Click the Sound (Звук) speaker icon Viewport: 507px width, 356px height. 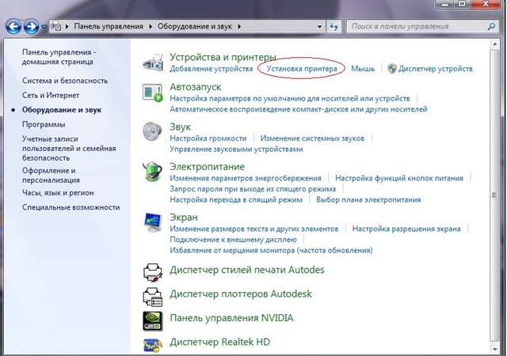tap(152, 132)
